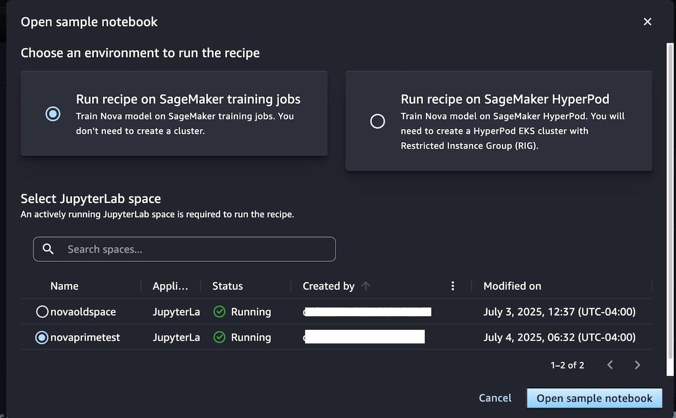Click the dialog vertical scrollbar

click(669, 207)
